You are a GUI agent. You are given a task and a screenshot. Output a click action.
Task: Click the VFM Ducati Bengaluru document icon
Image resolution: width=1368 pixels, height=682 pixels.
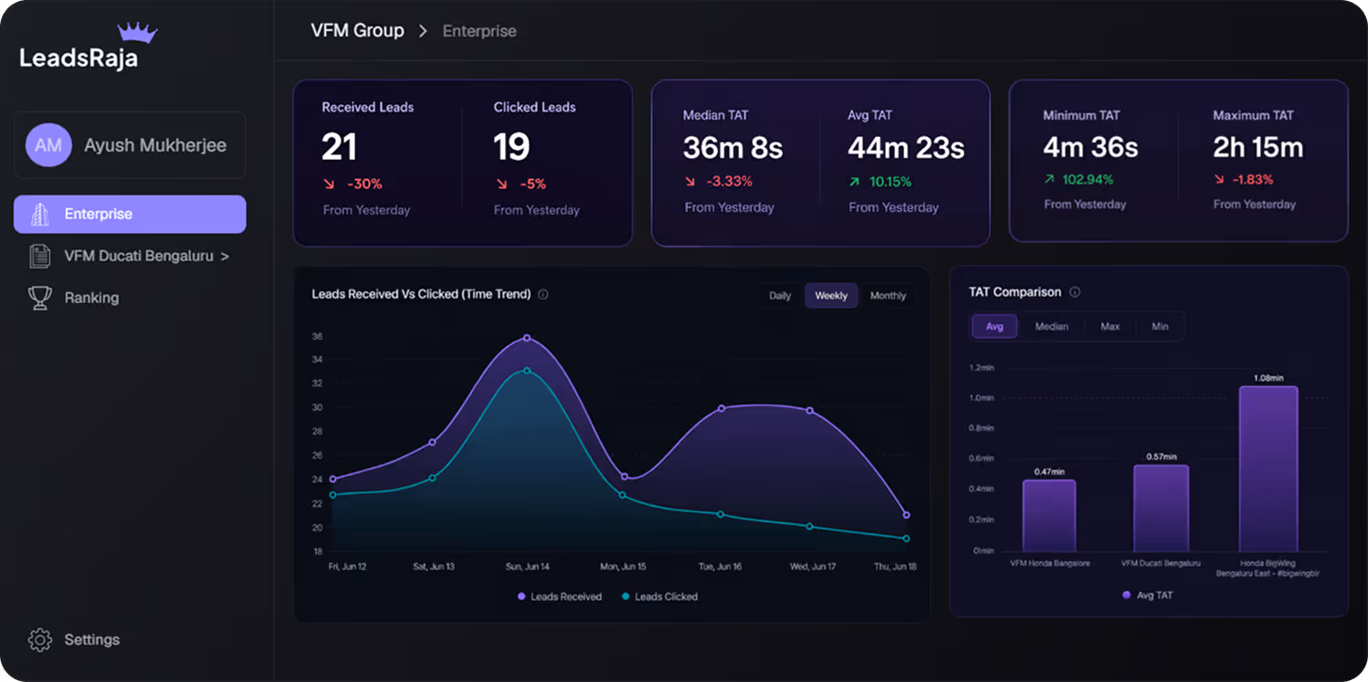click(x=40, y=257)
